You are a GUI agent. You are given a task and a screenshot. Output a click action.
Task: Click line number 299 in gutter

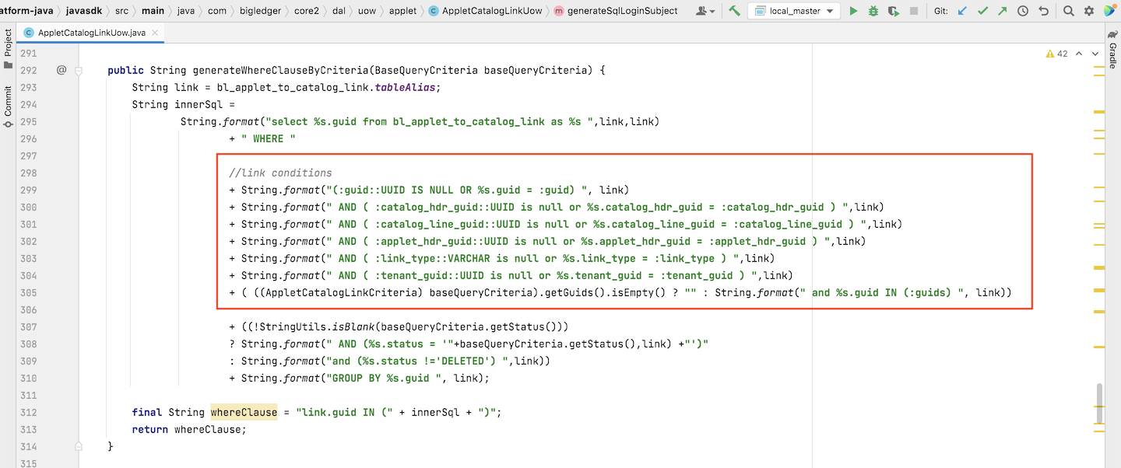tap(28, 190)
